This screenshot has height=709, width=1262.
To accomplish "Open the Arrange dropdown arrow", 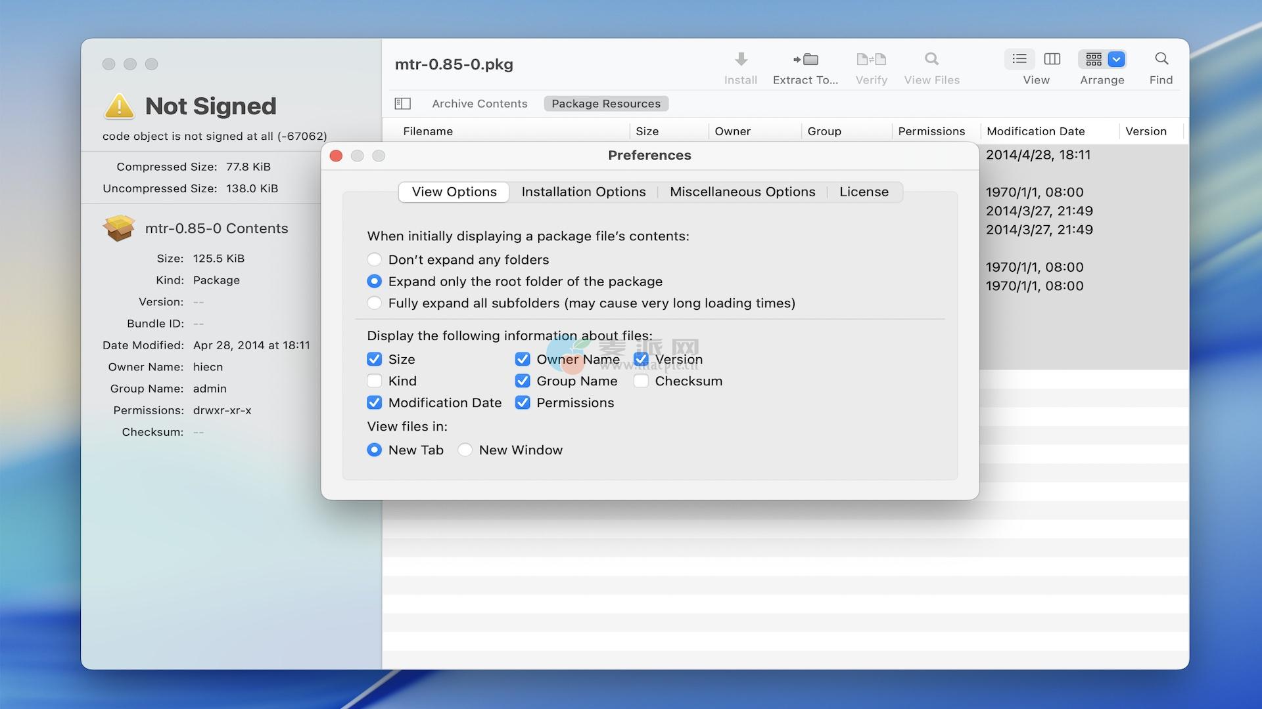I will 1116,59.
